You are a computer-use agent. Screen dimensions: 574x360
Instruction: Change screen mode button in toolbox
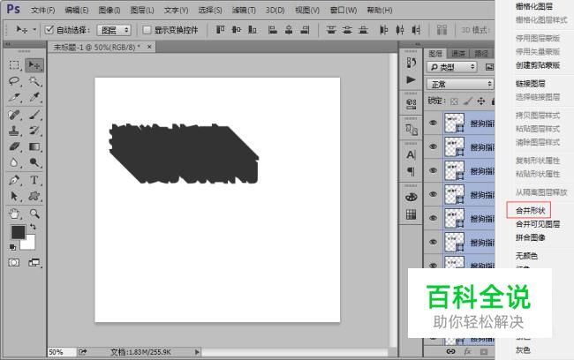tap(34, 263)
